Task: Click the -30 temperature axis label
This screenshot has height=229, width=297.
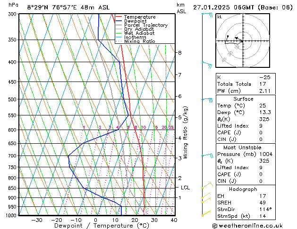Action: click(x=36, y=220)
